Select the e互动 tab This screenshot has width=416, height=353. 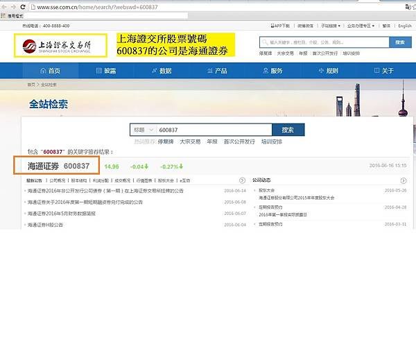[184, 180]
